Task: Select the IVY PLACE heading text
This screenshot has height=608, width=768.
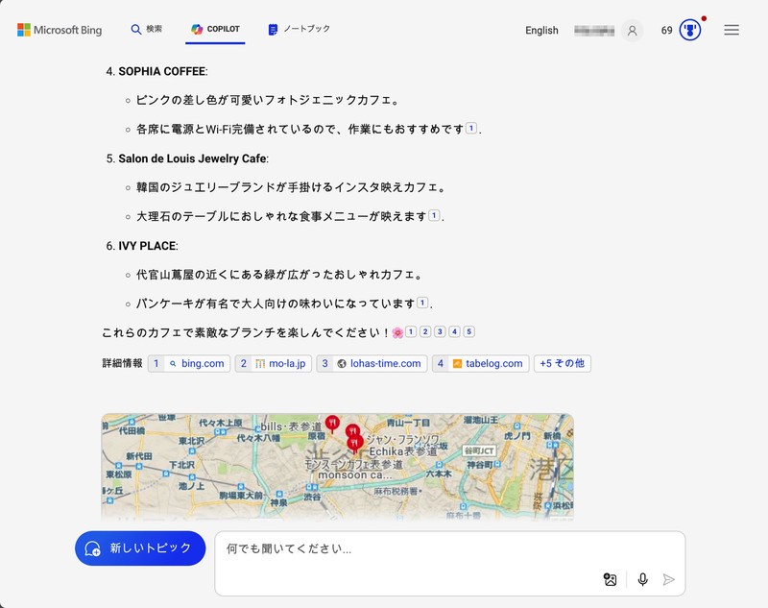Action: 147,246
